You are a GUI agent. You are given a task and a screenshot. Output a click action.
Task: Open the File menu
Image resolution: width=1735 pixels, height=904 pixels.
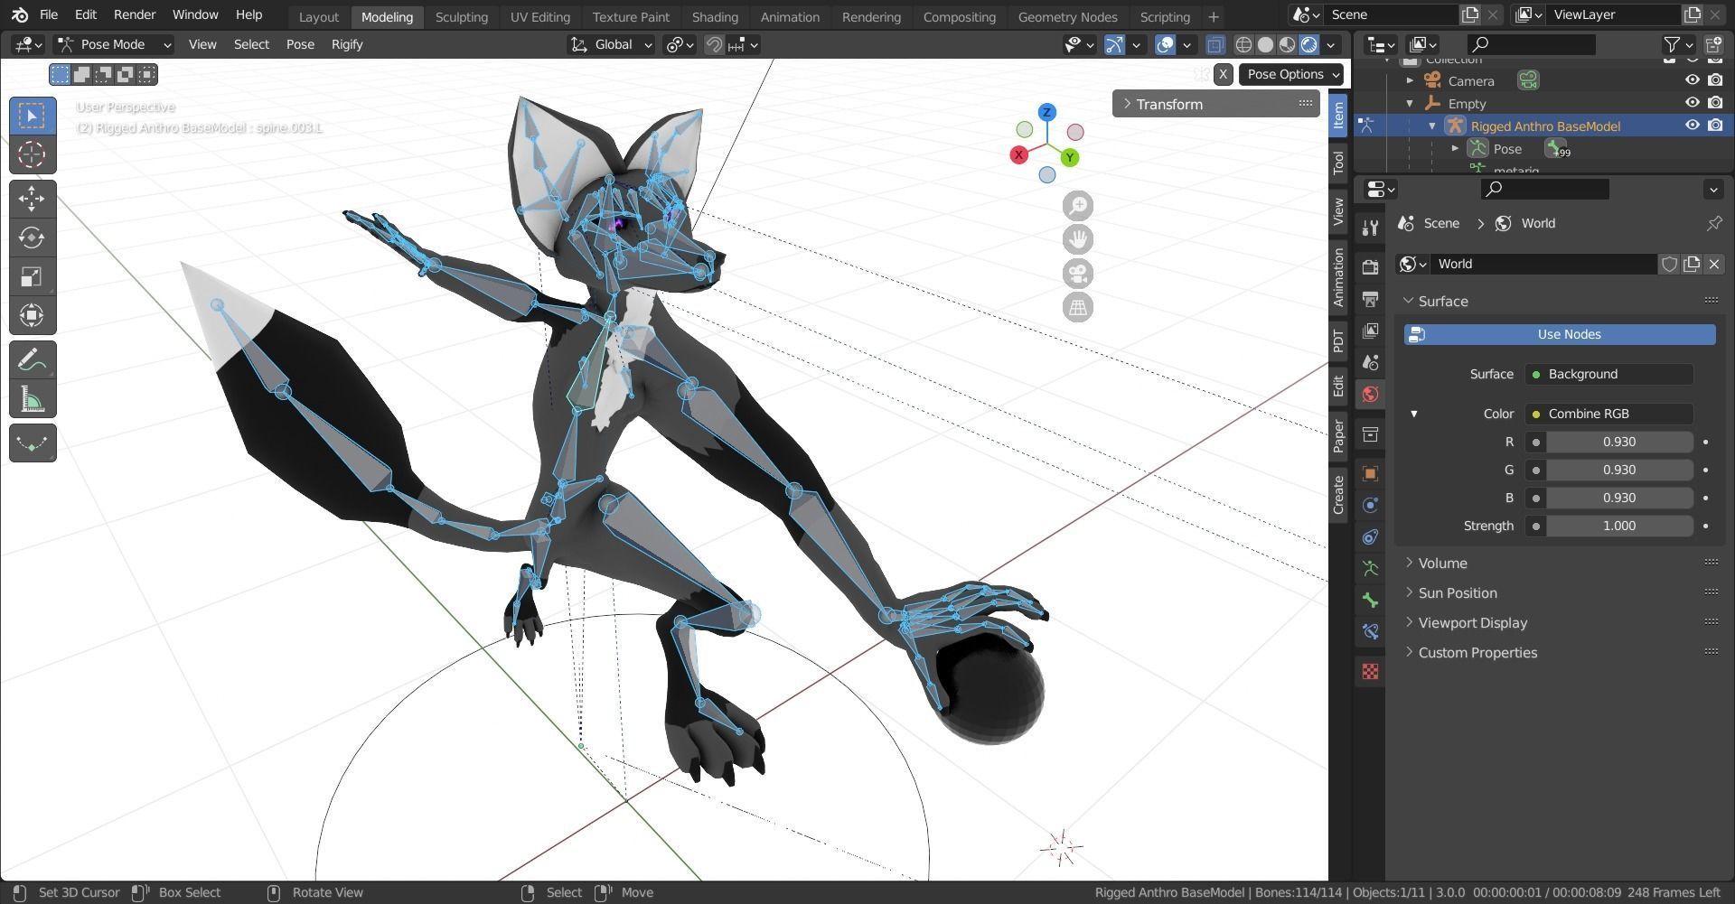pos(49,14)
